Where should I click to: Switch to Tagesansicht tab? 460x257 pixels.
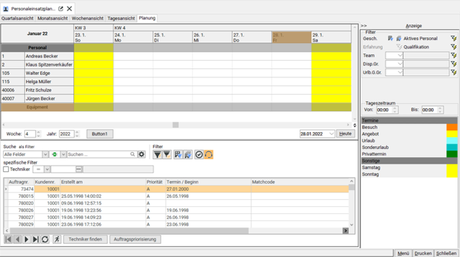click(x=121, y=18)
